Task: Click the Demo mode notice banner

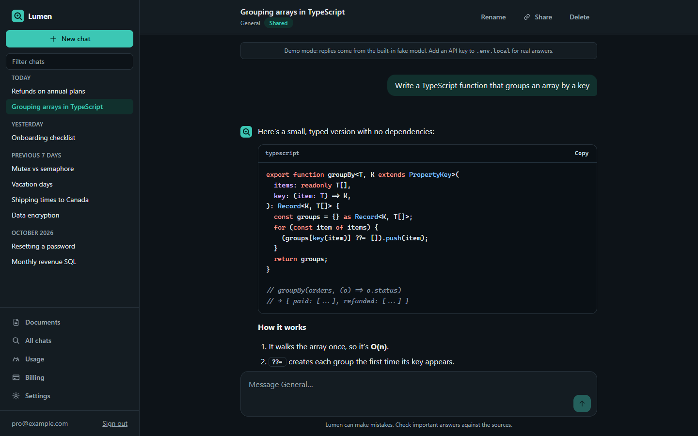Action: click(x=419, y=51)
